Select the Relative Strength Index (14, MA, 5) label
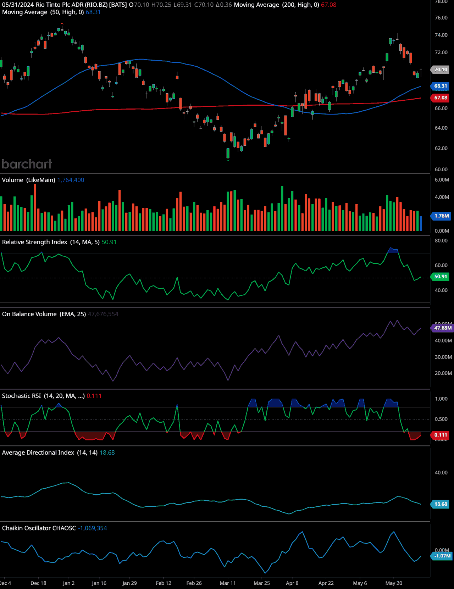This screenshot has width=454, height=589. tap(51, 242)
